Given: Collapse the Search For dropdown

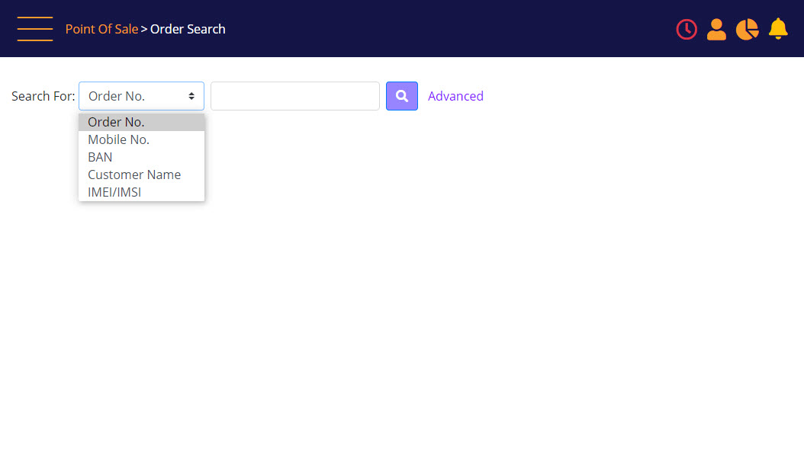Looking at the screenshot, I should (x=142, y=96).
